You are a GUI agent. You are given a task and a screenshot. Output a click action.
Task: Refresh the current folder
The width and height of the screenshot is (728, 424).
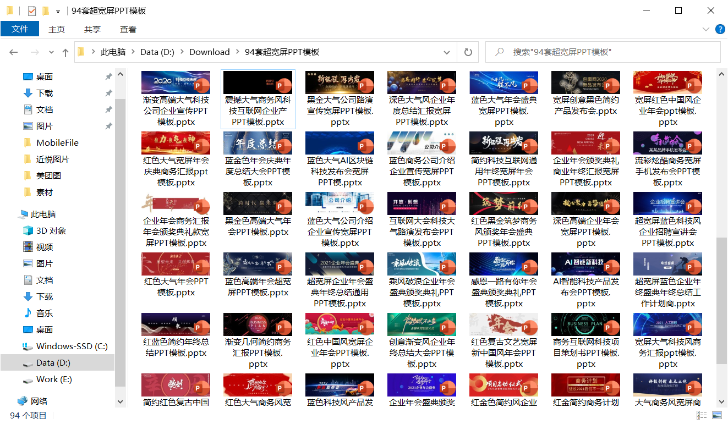pyautogui.click(x=468, y=52)
